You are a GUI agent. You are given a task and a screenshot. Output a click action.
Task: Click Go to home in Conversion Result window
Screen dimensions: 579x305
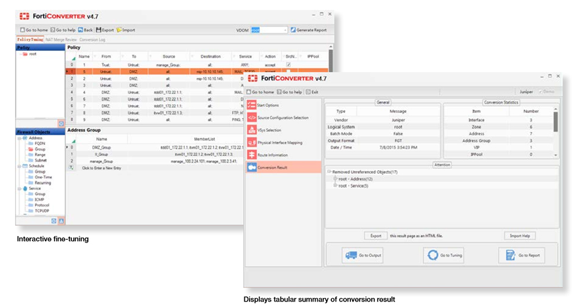(x=261, y=92)
